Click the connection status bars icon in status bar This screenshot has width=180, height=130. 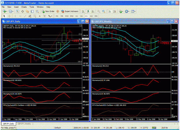click(154, 128)
